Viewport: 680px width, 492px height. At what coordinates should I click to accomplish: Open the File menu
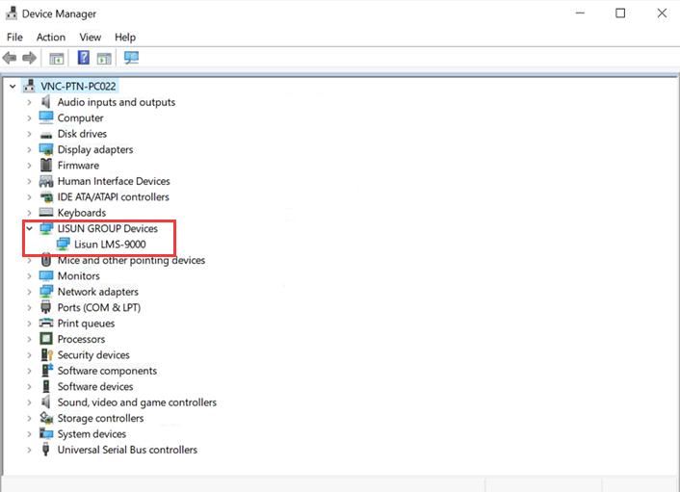14,37
